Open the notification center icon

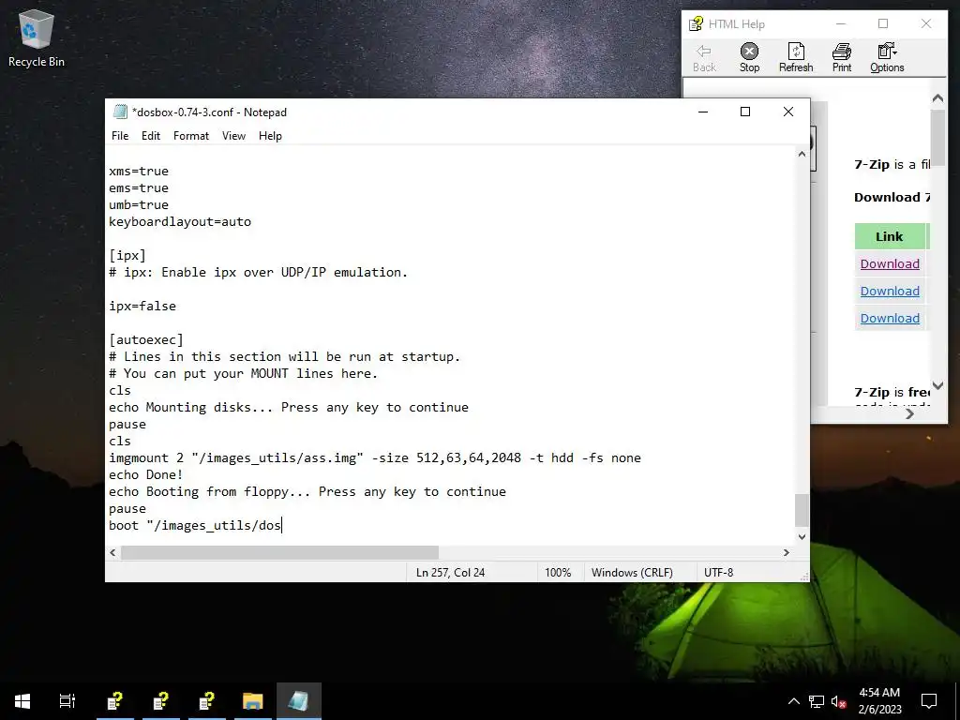click(x=929, y=701)
